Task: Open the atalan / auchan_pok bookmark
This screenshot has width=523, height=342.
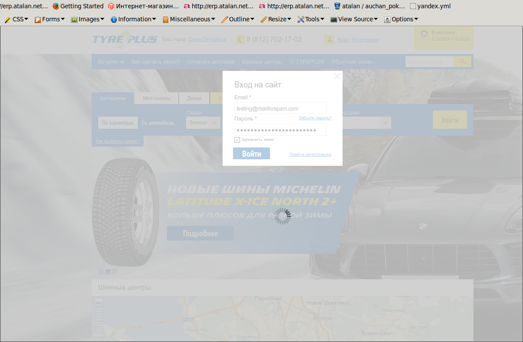Action: click(x=370, y=6)
